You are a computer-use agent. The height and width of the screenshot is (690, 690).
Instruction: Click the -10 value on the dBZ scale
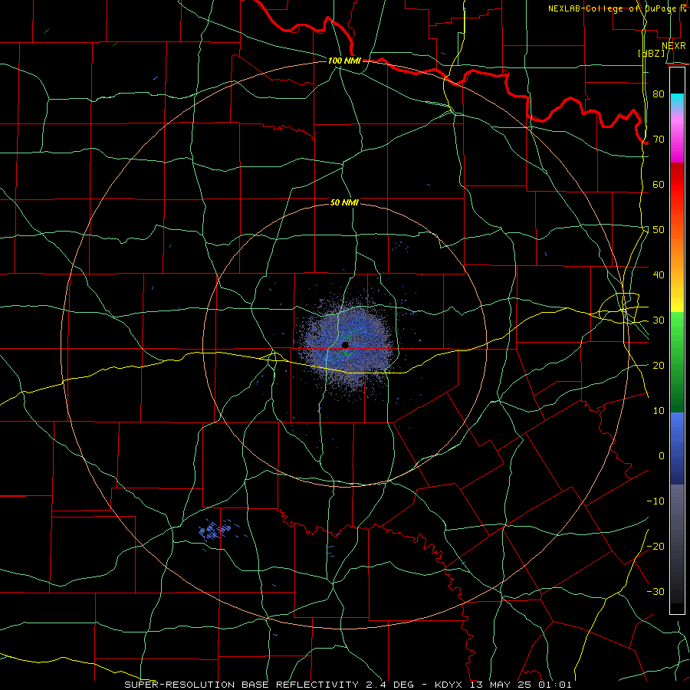655,501
